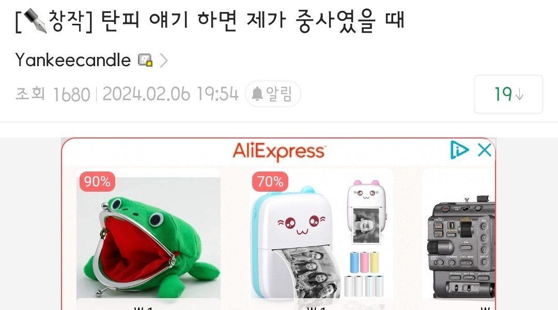Click the 70% discount badge
The image size is (558, 310).
point(270,181)
